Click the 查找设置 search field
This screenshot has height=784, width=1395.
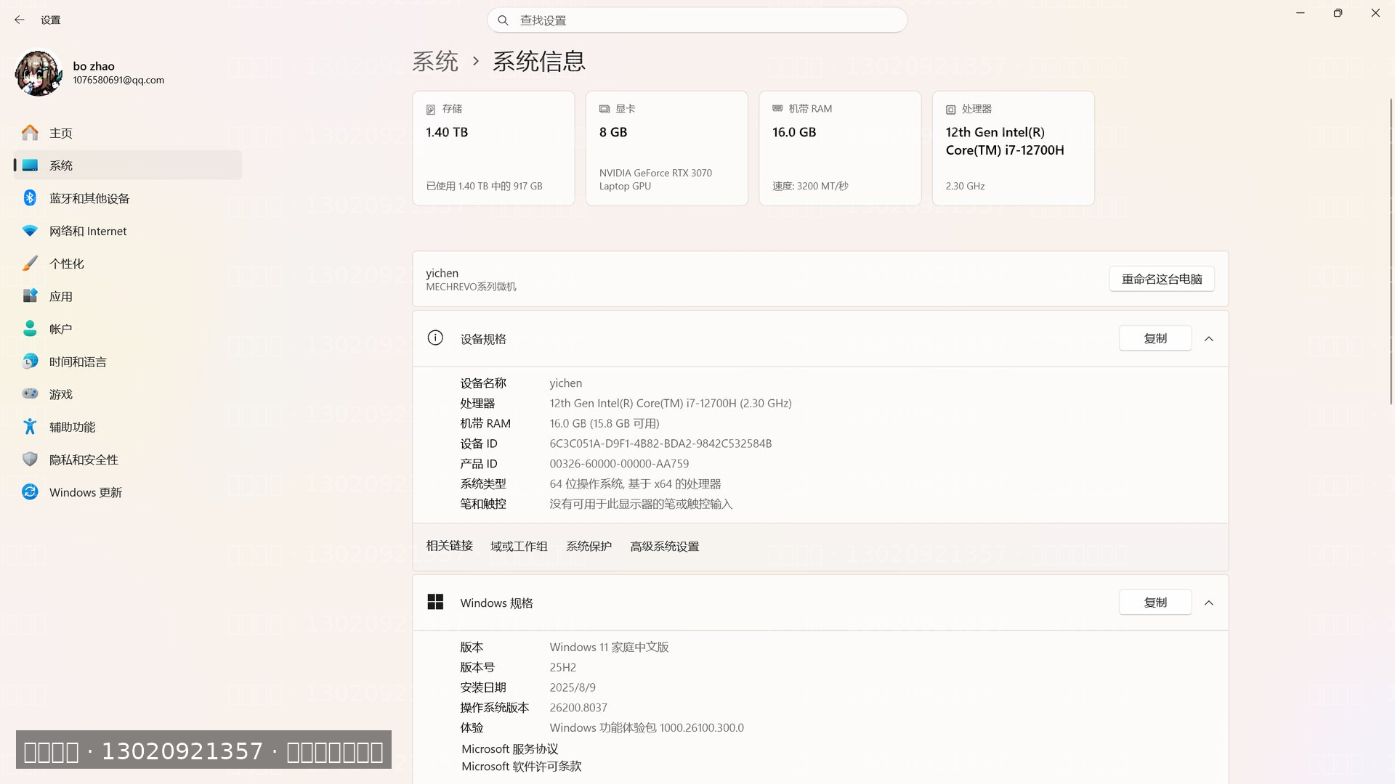click(697, 20)
